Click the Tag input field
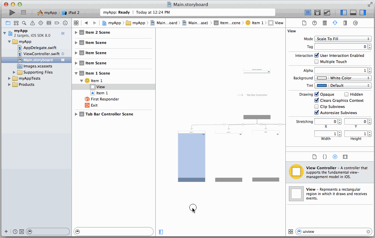 341,47
